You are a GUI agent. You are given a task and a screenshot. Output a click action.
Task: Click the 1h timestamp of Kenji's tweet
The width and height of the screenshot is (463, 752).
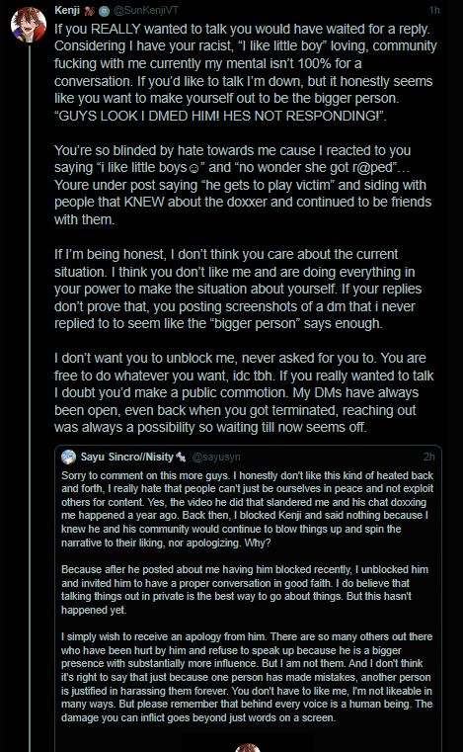pyautogui.click(x=434, y=10)
